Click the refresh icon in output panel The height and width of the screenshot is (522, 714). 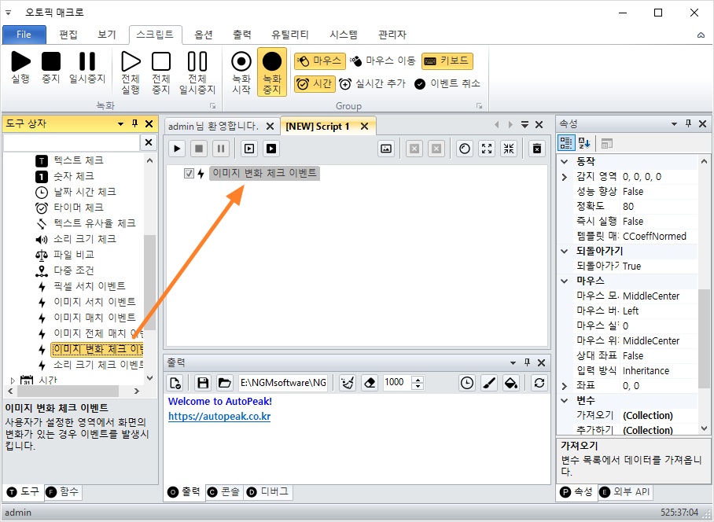tap(539, 383)
